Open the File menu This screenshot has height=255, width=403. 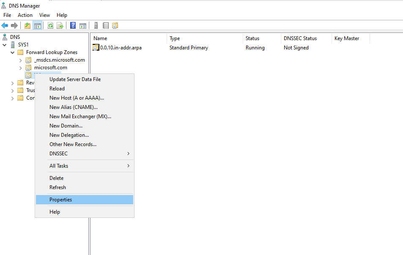click(7, 15)
